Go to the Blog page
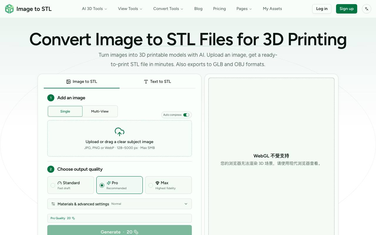Image resolution: width=376 pixels, height=235 pixels. tap(198, 9)
